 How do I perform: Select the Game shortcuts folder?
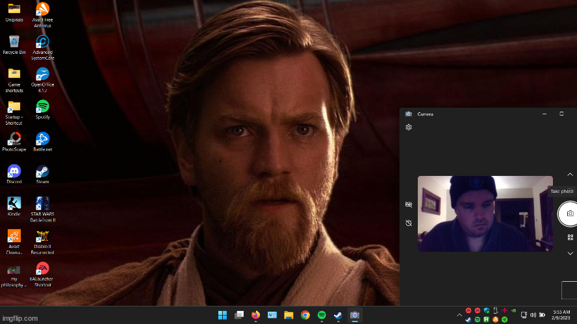(x=14, y=80)
